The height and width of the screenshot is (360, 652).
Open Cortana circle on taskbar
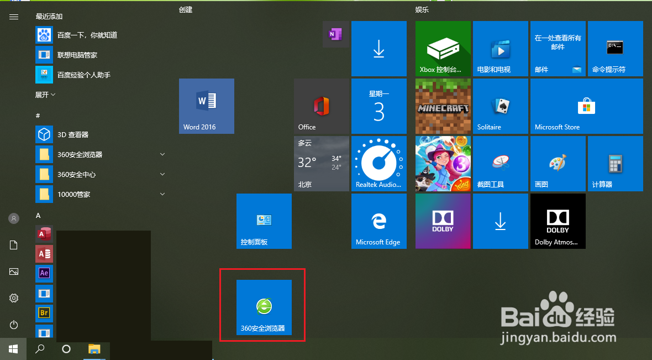coord(66,349)
